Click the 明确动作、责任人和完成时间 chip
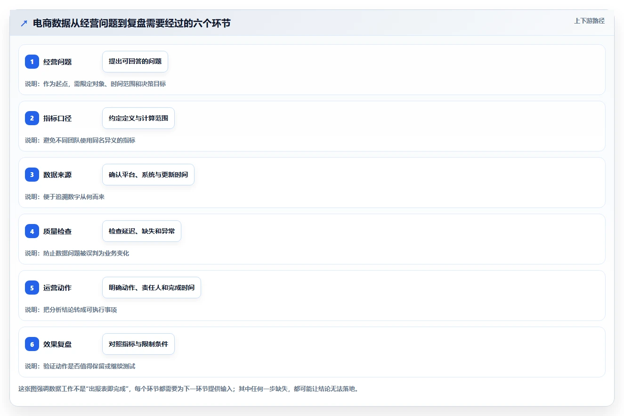Screen dimensions: 624x416 [x=152, y=288]
